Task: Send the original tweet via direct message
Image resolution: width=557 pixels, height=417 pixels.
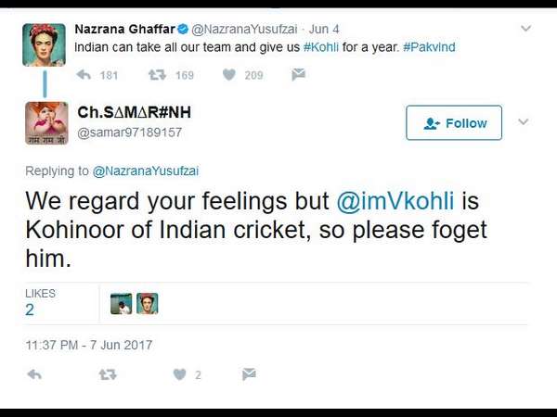Action: pos(298,75)
